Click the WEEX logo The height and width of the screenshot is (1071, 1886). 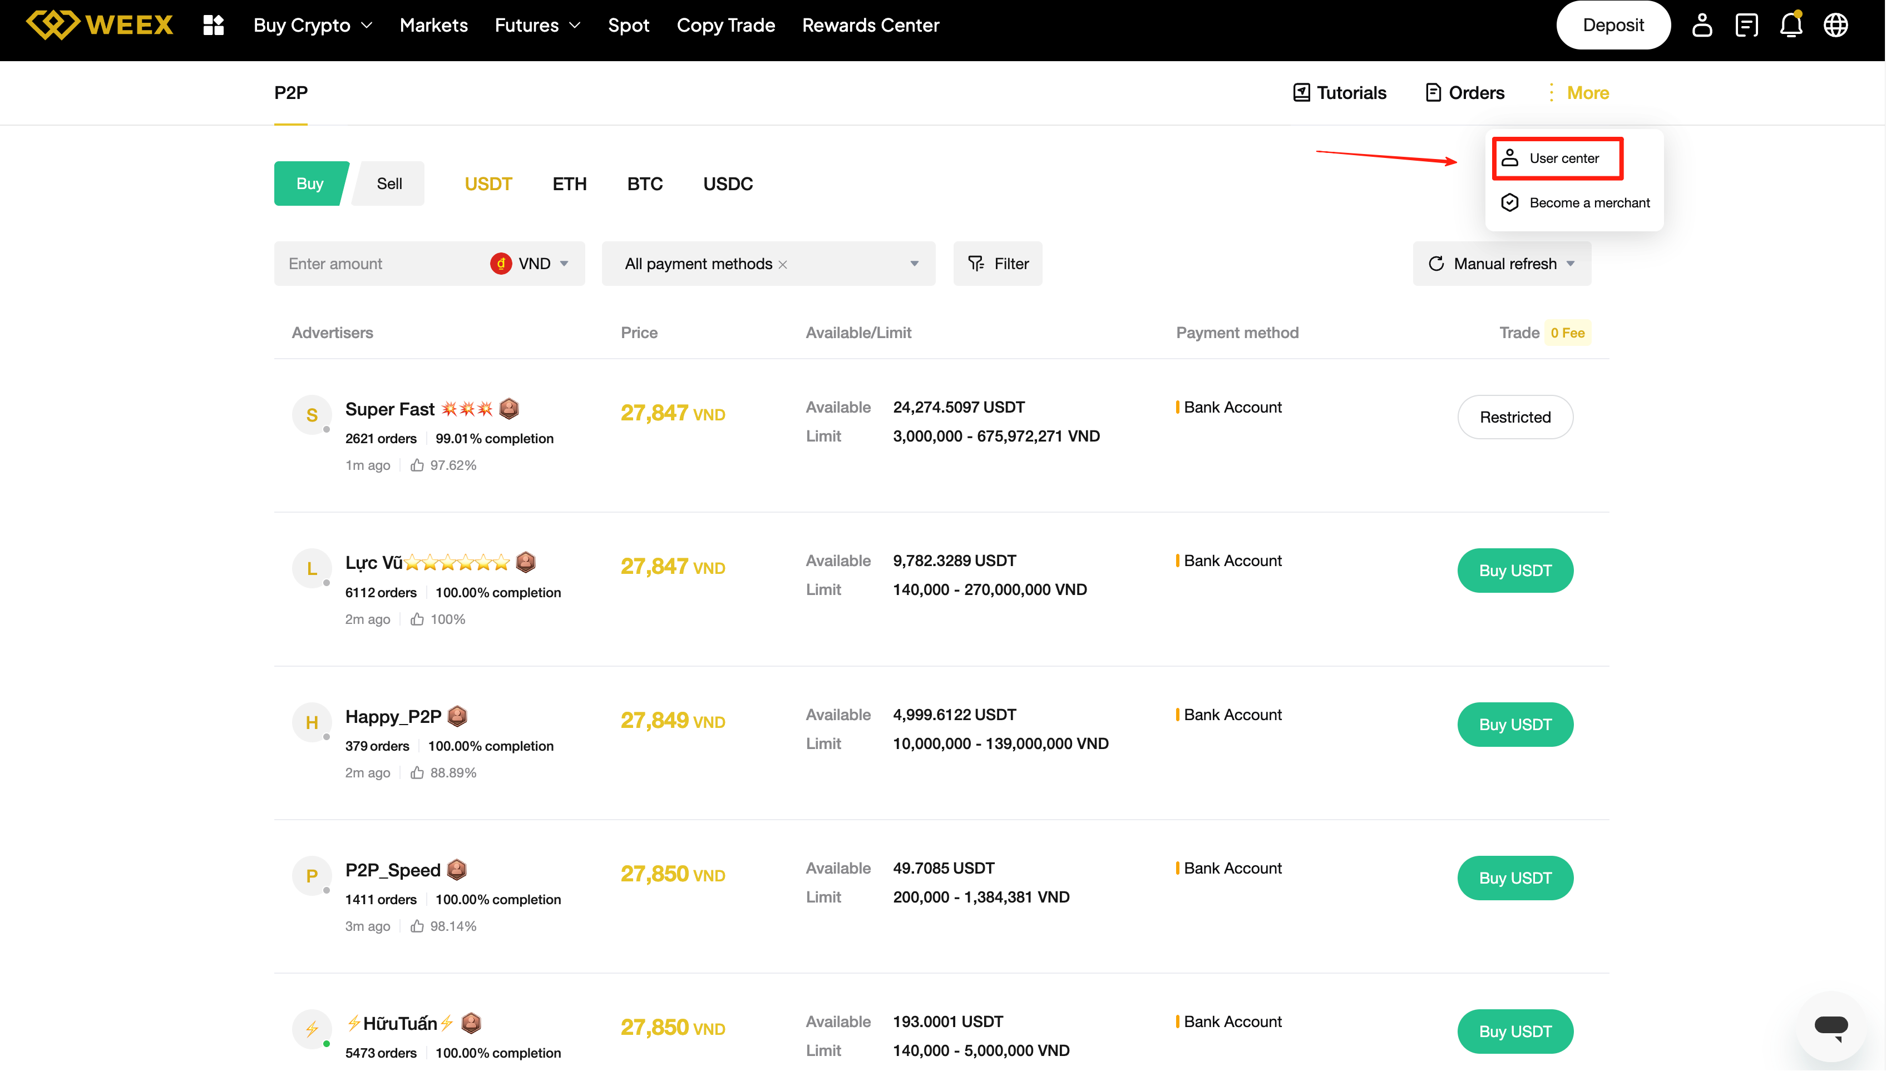[x=100, y=25]
